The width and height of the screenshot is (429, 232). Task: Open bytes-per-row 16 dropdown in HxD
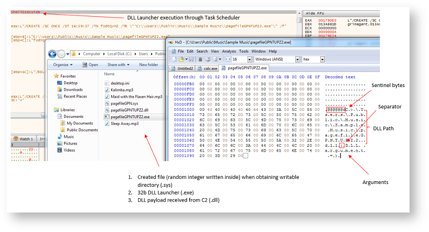(x=249, y=59)
